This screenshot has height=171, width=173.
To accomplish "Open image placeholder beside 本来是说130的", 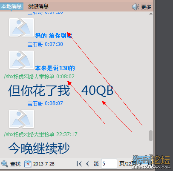I will click(x=21, y=60).
